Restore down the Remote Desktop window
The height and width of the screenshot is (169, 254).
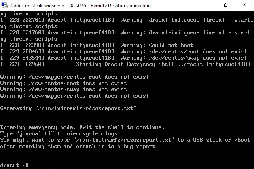[x=226, y=5]
